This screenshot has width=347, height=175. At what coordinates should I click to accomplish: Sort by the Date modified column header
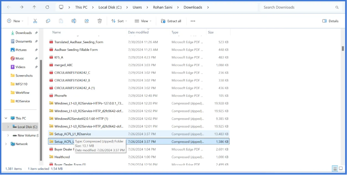coord(138,32)
